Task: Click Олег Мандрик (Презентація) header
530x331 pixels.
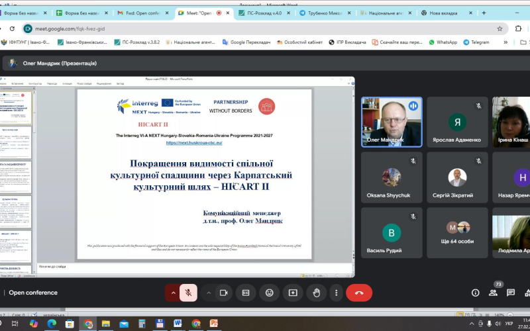Action: [x=60, y=63]
